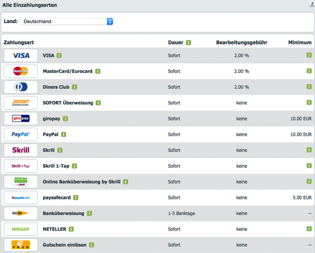Viewport: 315px width, 253px height.
Task: Click the 5.00 EUR minimum for paysafecard
Action: 302,198
